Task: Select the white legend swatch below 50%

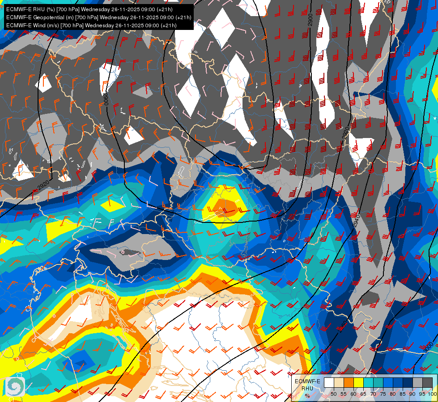Action: 329,382
